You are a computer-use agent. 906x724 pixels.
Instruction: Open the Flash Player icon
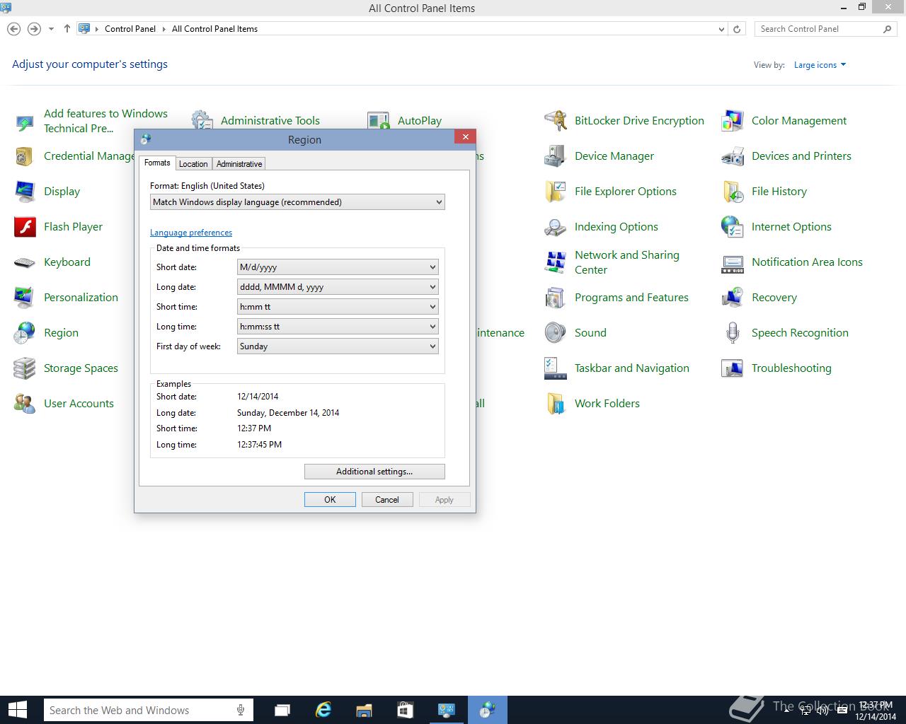(x=25, y=227)
